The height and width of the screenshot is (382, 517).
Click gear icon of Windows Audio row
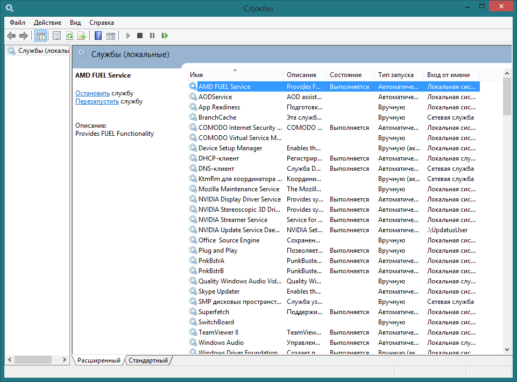pyautogui.click(x=193, y=342)
